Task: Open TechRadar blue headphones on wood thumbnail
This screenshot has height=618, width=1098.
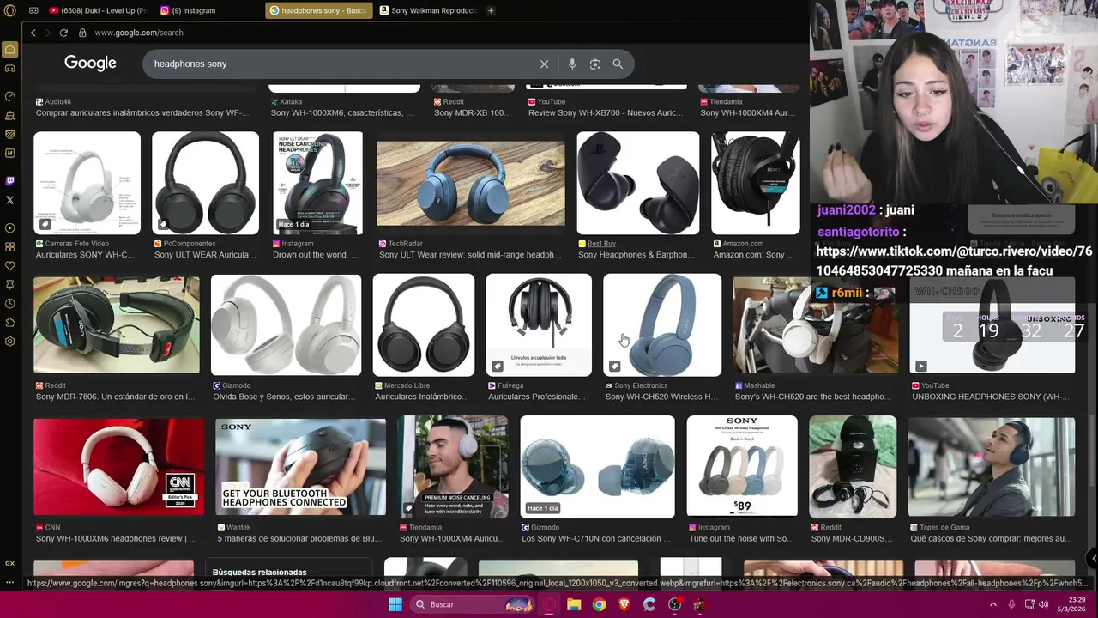Action: [470, 183]
